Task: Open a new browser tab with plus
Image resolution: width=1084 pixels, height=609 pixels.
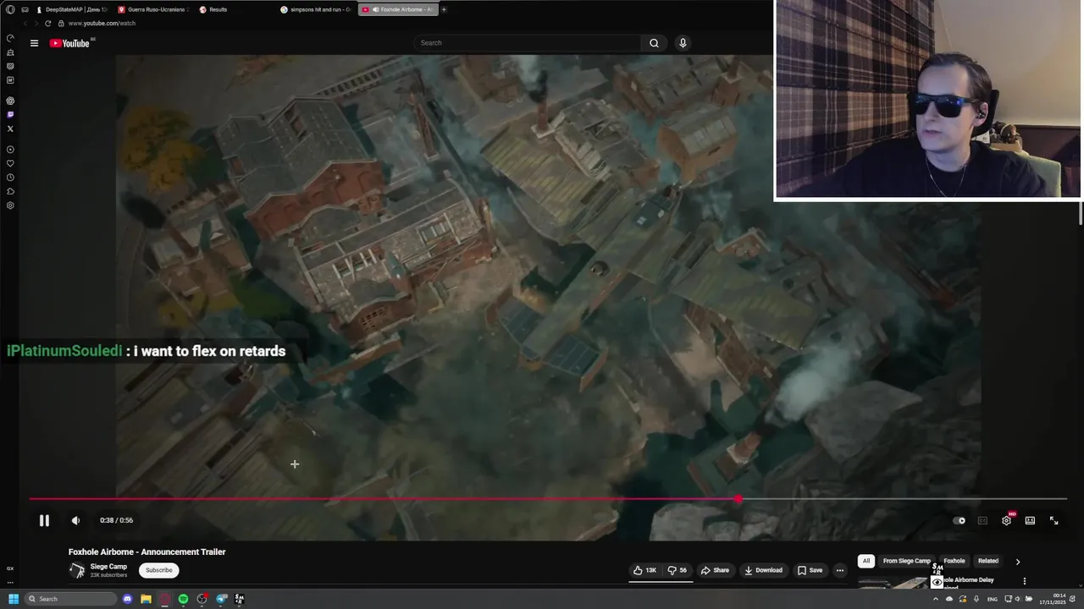Action: click(444, 9)
